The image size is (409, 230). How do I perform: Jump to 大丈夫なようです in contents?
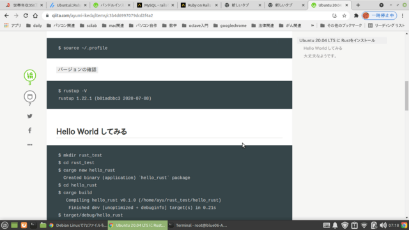pos(320,56)
